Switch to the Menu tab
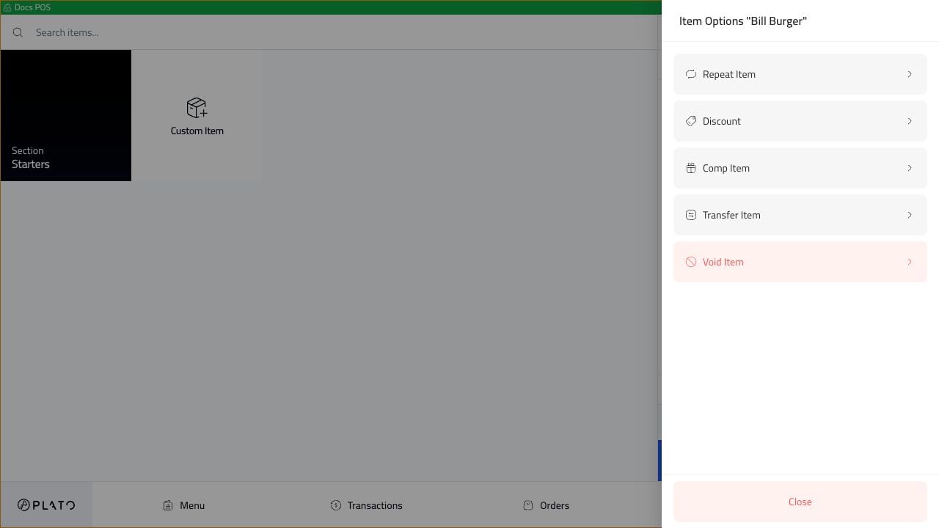 pyautogui.click(x=184, y=505)
